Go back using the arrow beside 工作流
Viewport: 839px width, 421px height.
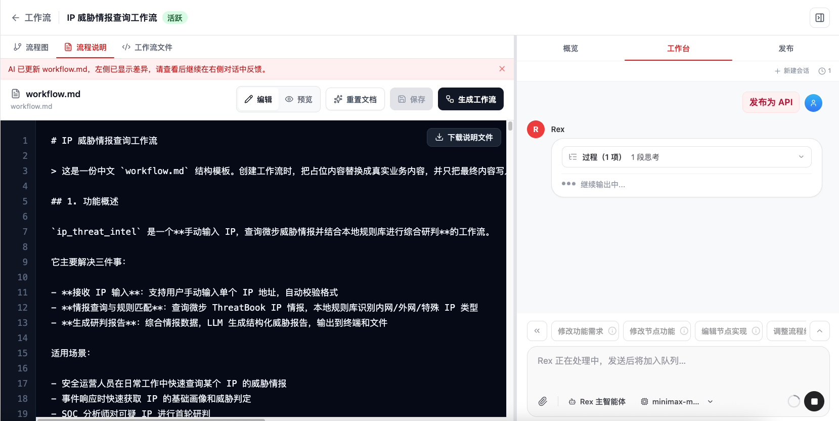[16, 18]
